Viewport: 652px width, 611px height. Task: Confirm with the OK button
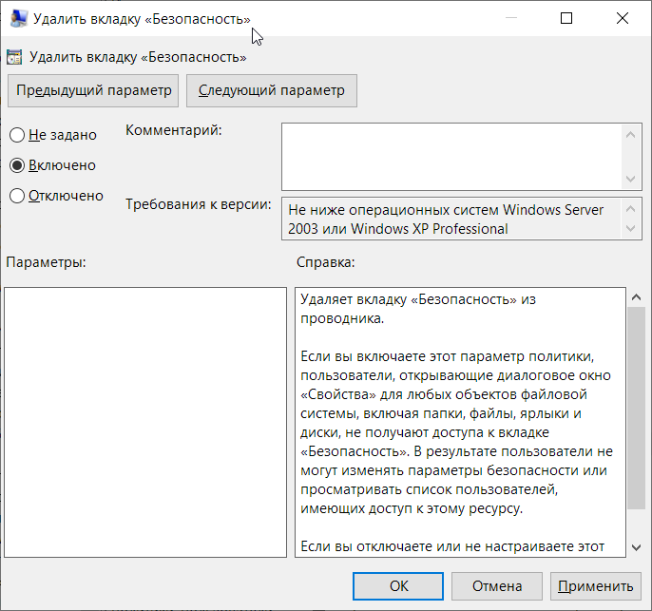click(x=398, y=586)
